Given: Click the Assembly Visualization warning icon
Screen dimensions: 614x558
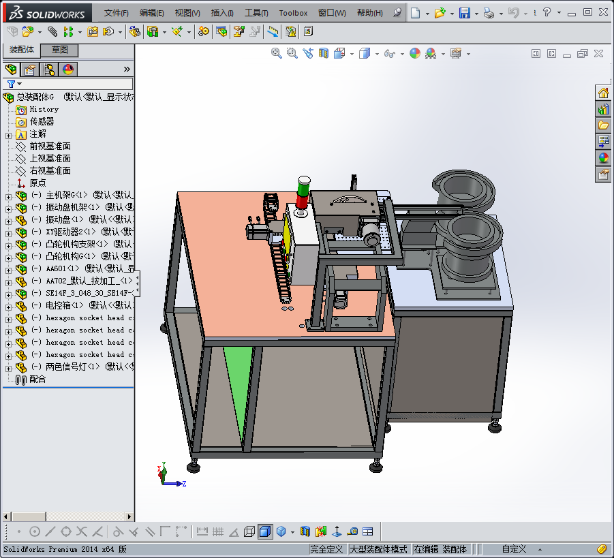Looking at the screenshot, I should 290,31.
